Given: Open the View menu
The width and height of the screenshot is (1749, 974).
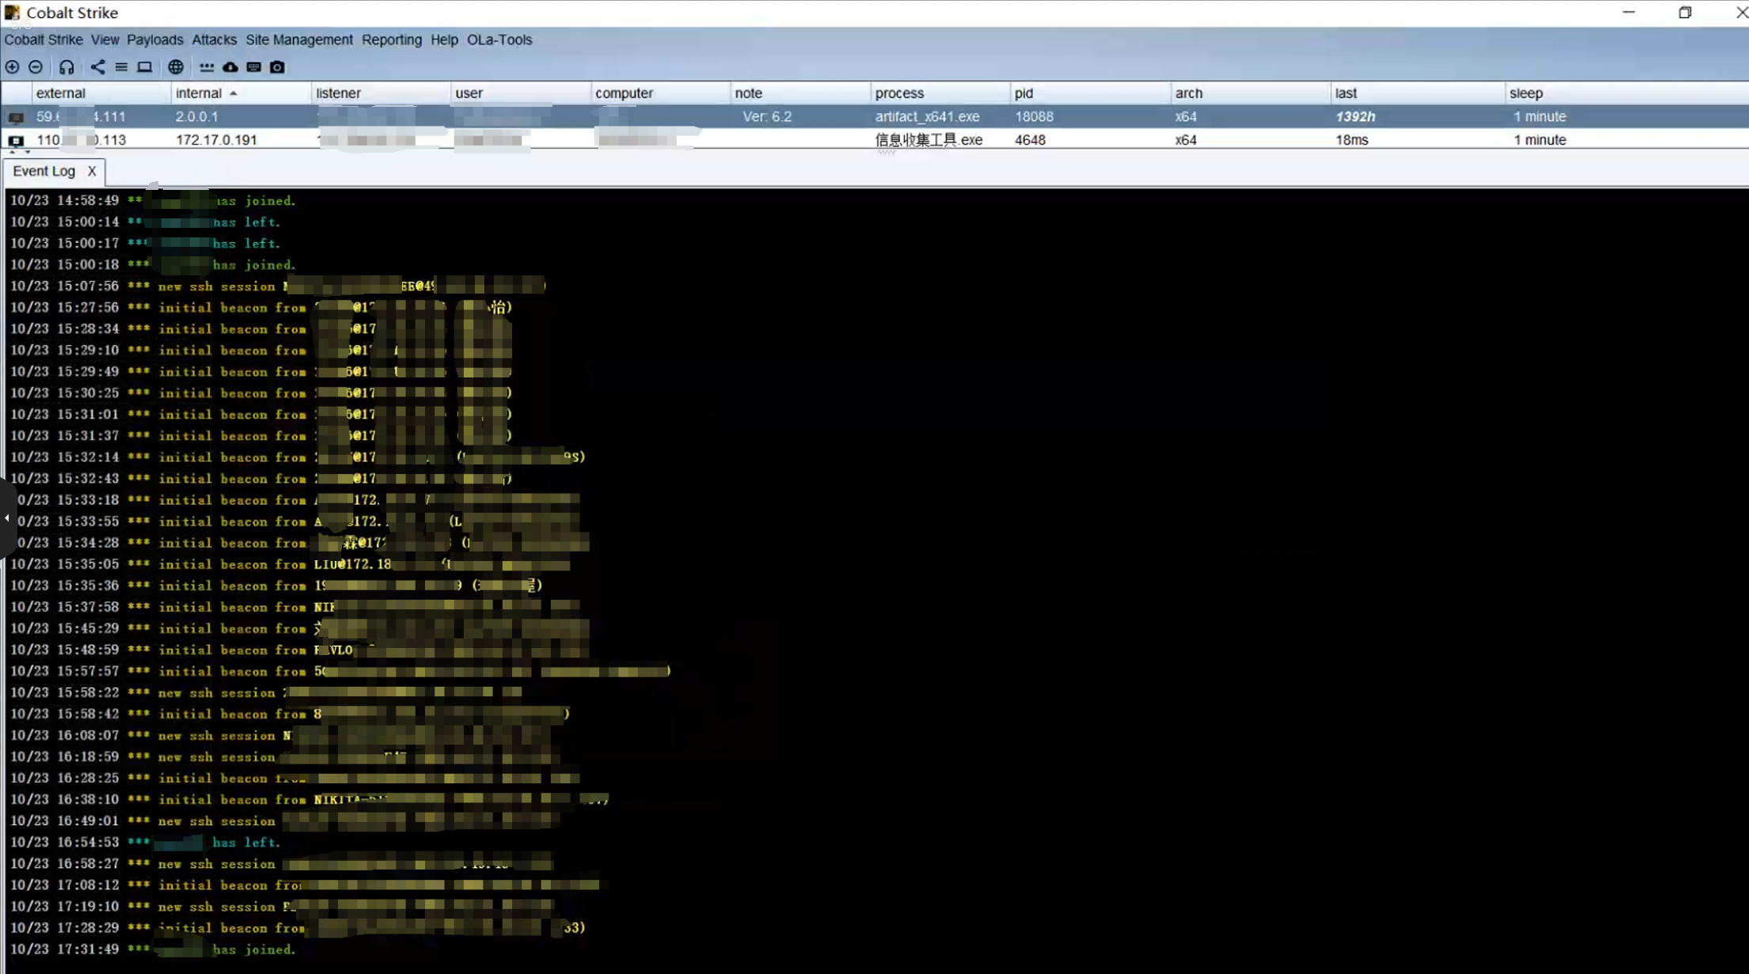Looking at the screenshot, I should (x=104, y=40).
